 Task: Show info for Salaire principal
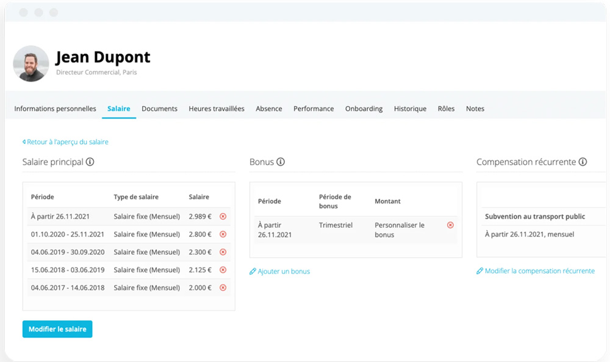(90, 162)
